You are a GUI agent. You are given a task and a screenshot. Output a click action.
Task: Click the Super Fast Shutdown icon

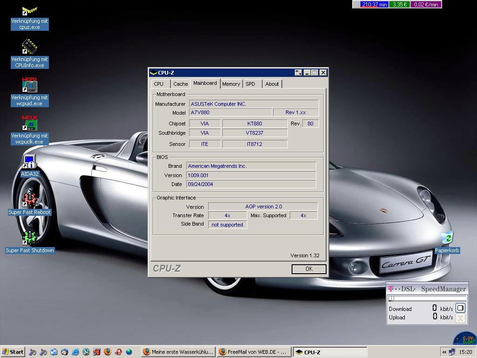click(x=29, y=239)
